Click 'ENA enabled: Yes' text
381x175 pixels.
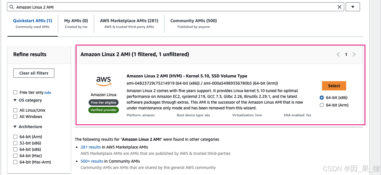coord(298,115)
